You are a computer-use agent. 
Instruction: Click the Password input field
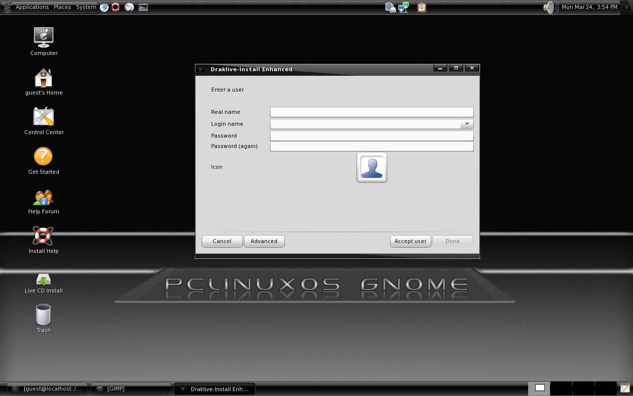pyautogui.click(x=372, y=136)
